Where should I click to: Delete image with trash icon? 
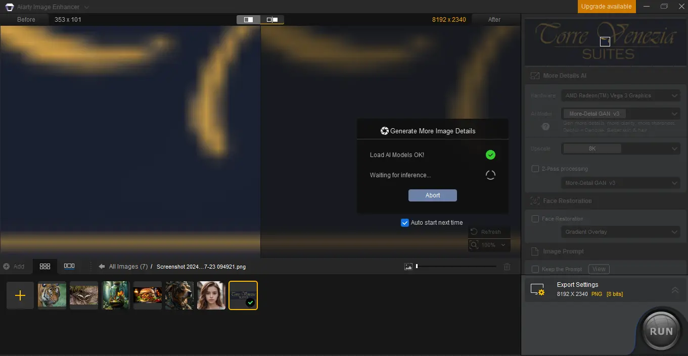tap(508, 267)
